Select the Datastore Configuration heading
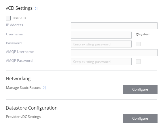163x136 pixels. click(32, 108)
